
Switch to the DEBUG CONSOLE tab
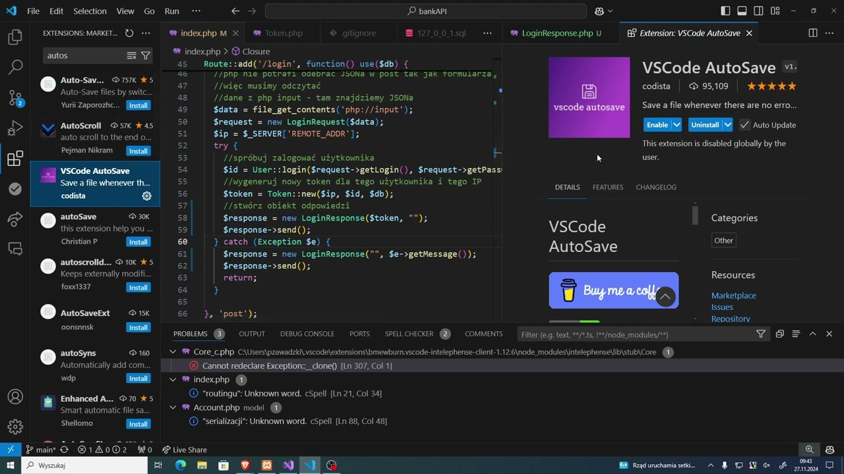pos(307,334)
